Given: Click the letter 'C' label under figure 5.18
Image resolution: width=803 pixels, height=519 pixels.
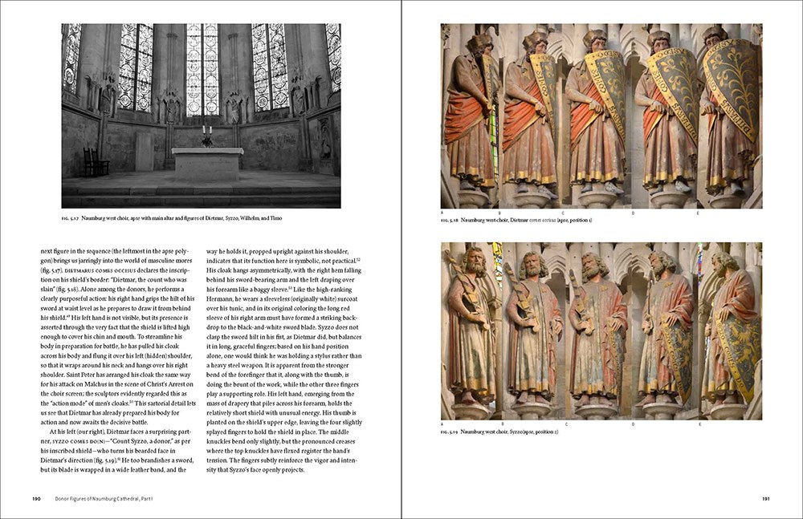Looking at the screenshot, I should coord(563,213).
